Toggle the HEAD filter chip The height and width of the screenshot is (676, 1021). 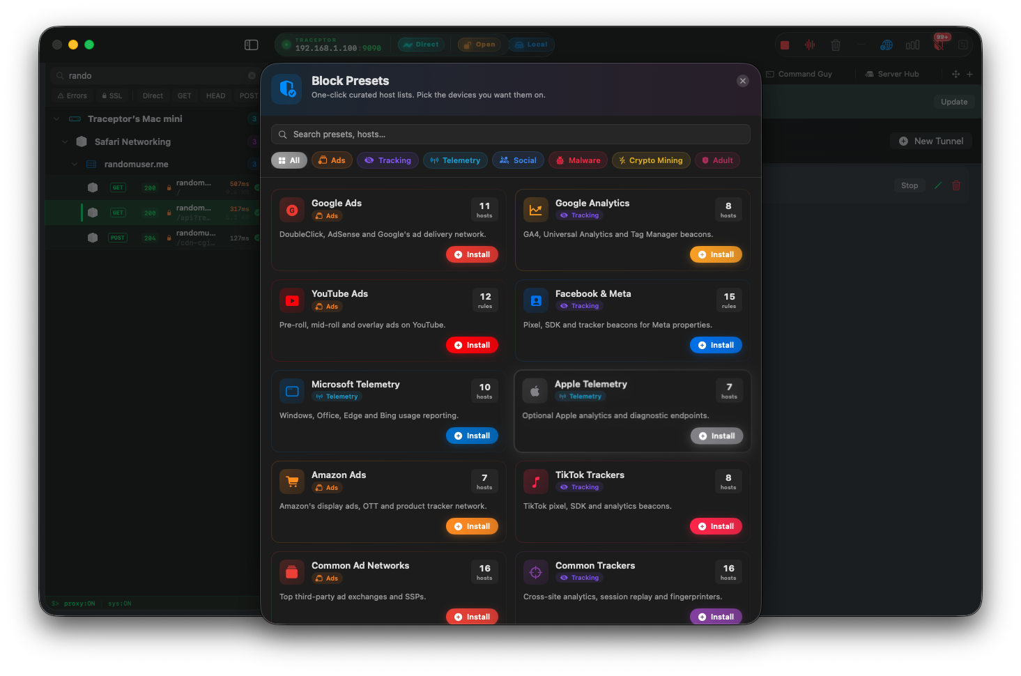215,96
